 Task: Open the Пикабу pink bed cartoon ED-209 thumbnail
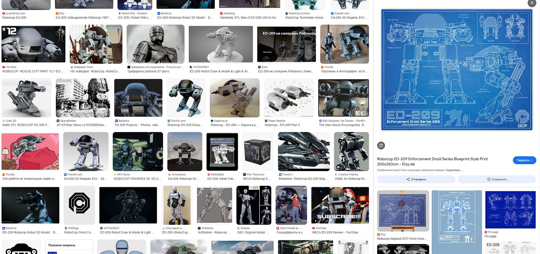tap(30, 151)
